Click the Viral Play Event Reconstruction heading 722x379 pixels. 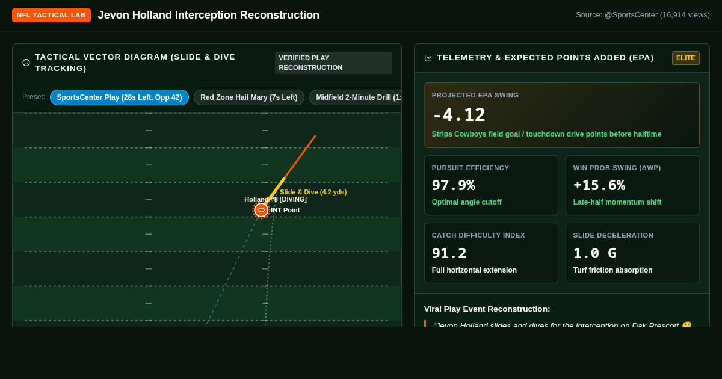pos(487,309)
